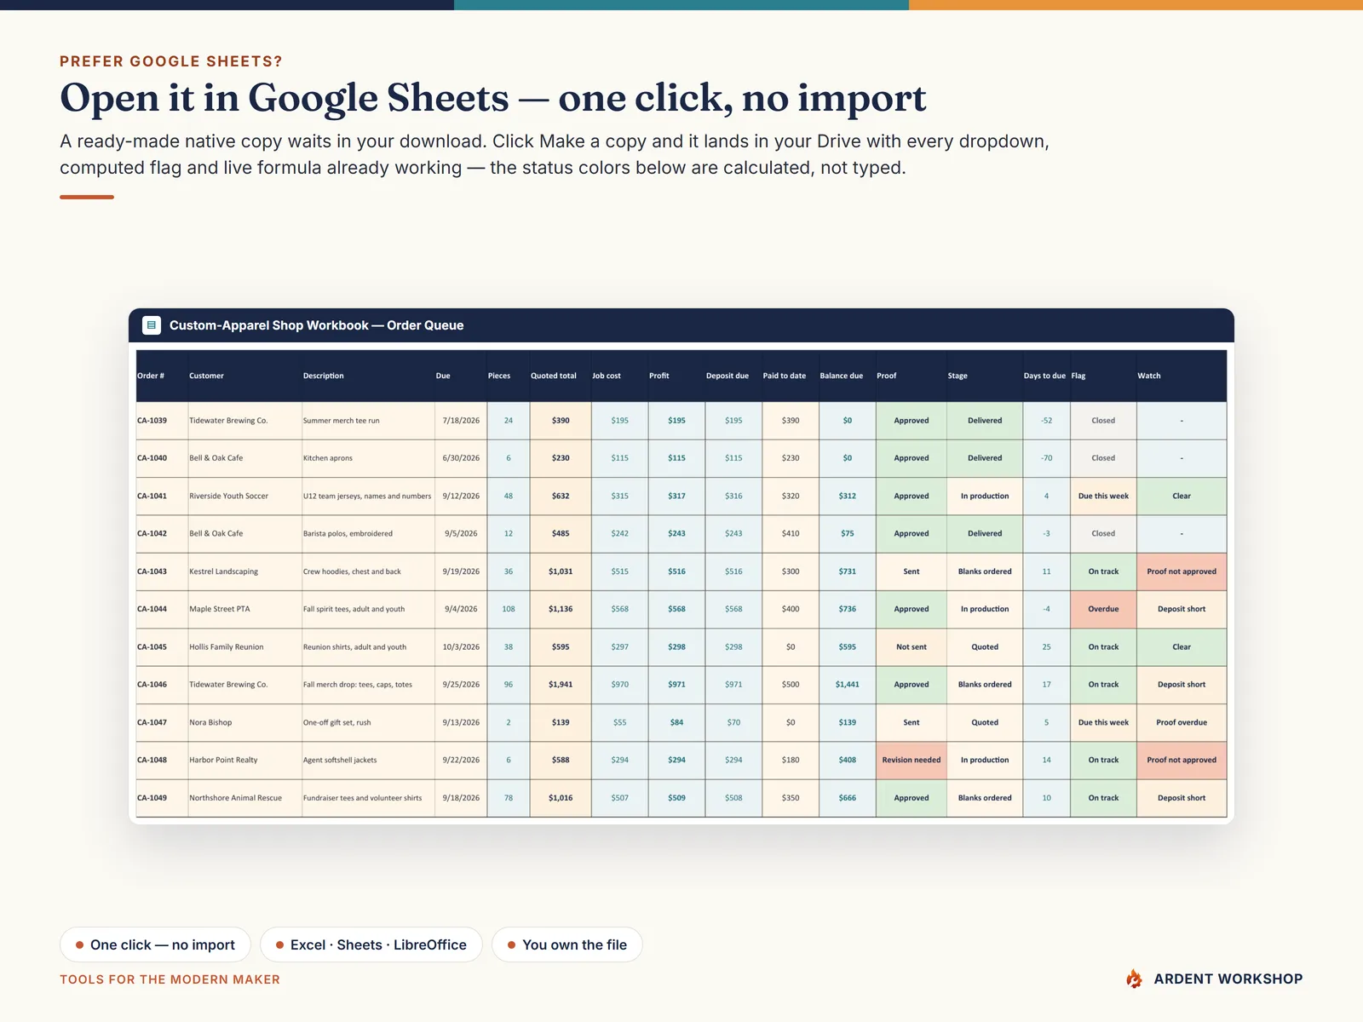The image size is (1363, 1022).
Task: Click 'In production' stage for CA-1041
Action: coord(985,496)
